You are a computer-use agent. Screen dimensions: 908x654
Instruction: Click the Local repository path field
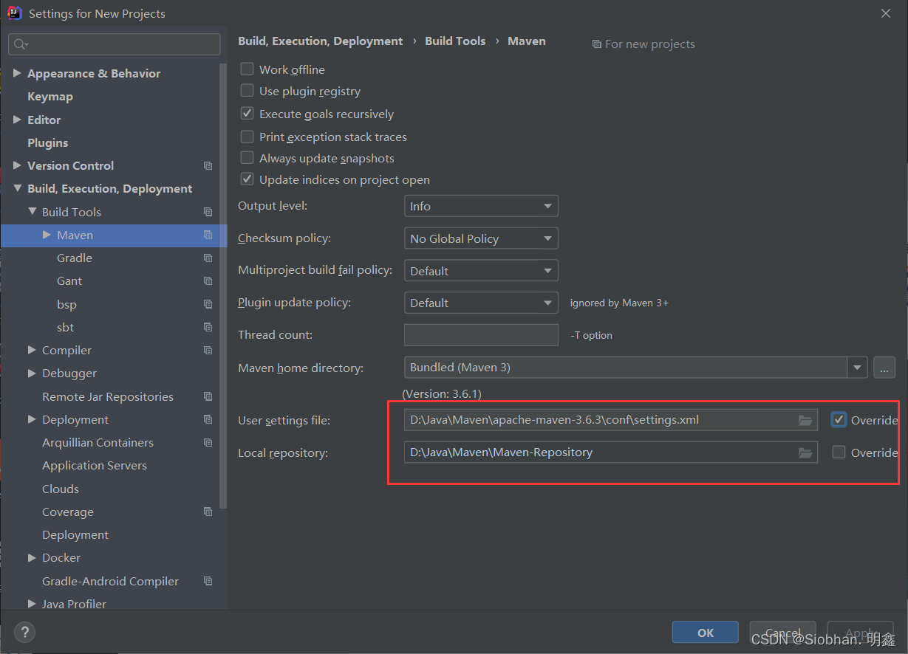point(611,452)
